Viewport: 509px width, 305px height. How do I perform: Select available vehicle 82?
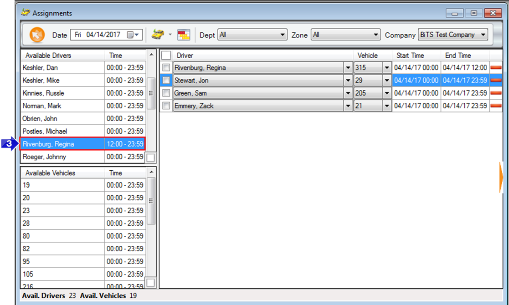83,249
